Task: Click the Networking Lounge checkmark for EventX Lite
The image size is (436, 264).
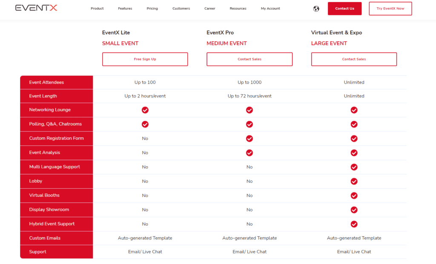Action: click(x=145, y=110)
